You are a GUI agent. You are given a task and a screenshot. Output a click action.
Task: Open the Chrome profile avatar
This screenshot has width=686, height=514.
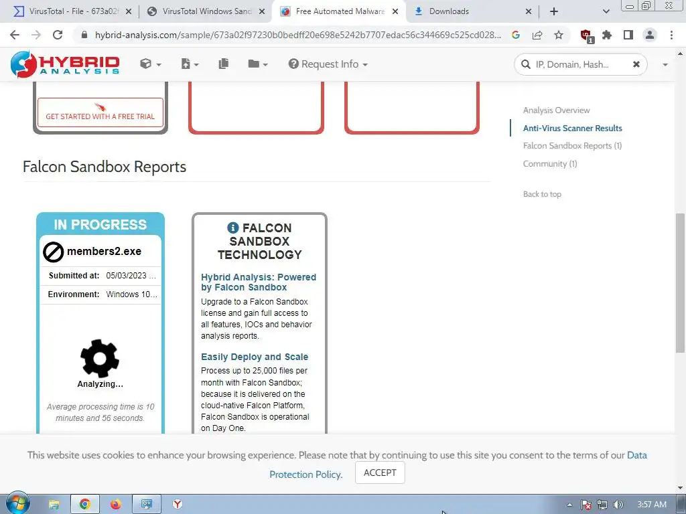tap(650, 35)
